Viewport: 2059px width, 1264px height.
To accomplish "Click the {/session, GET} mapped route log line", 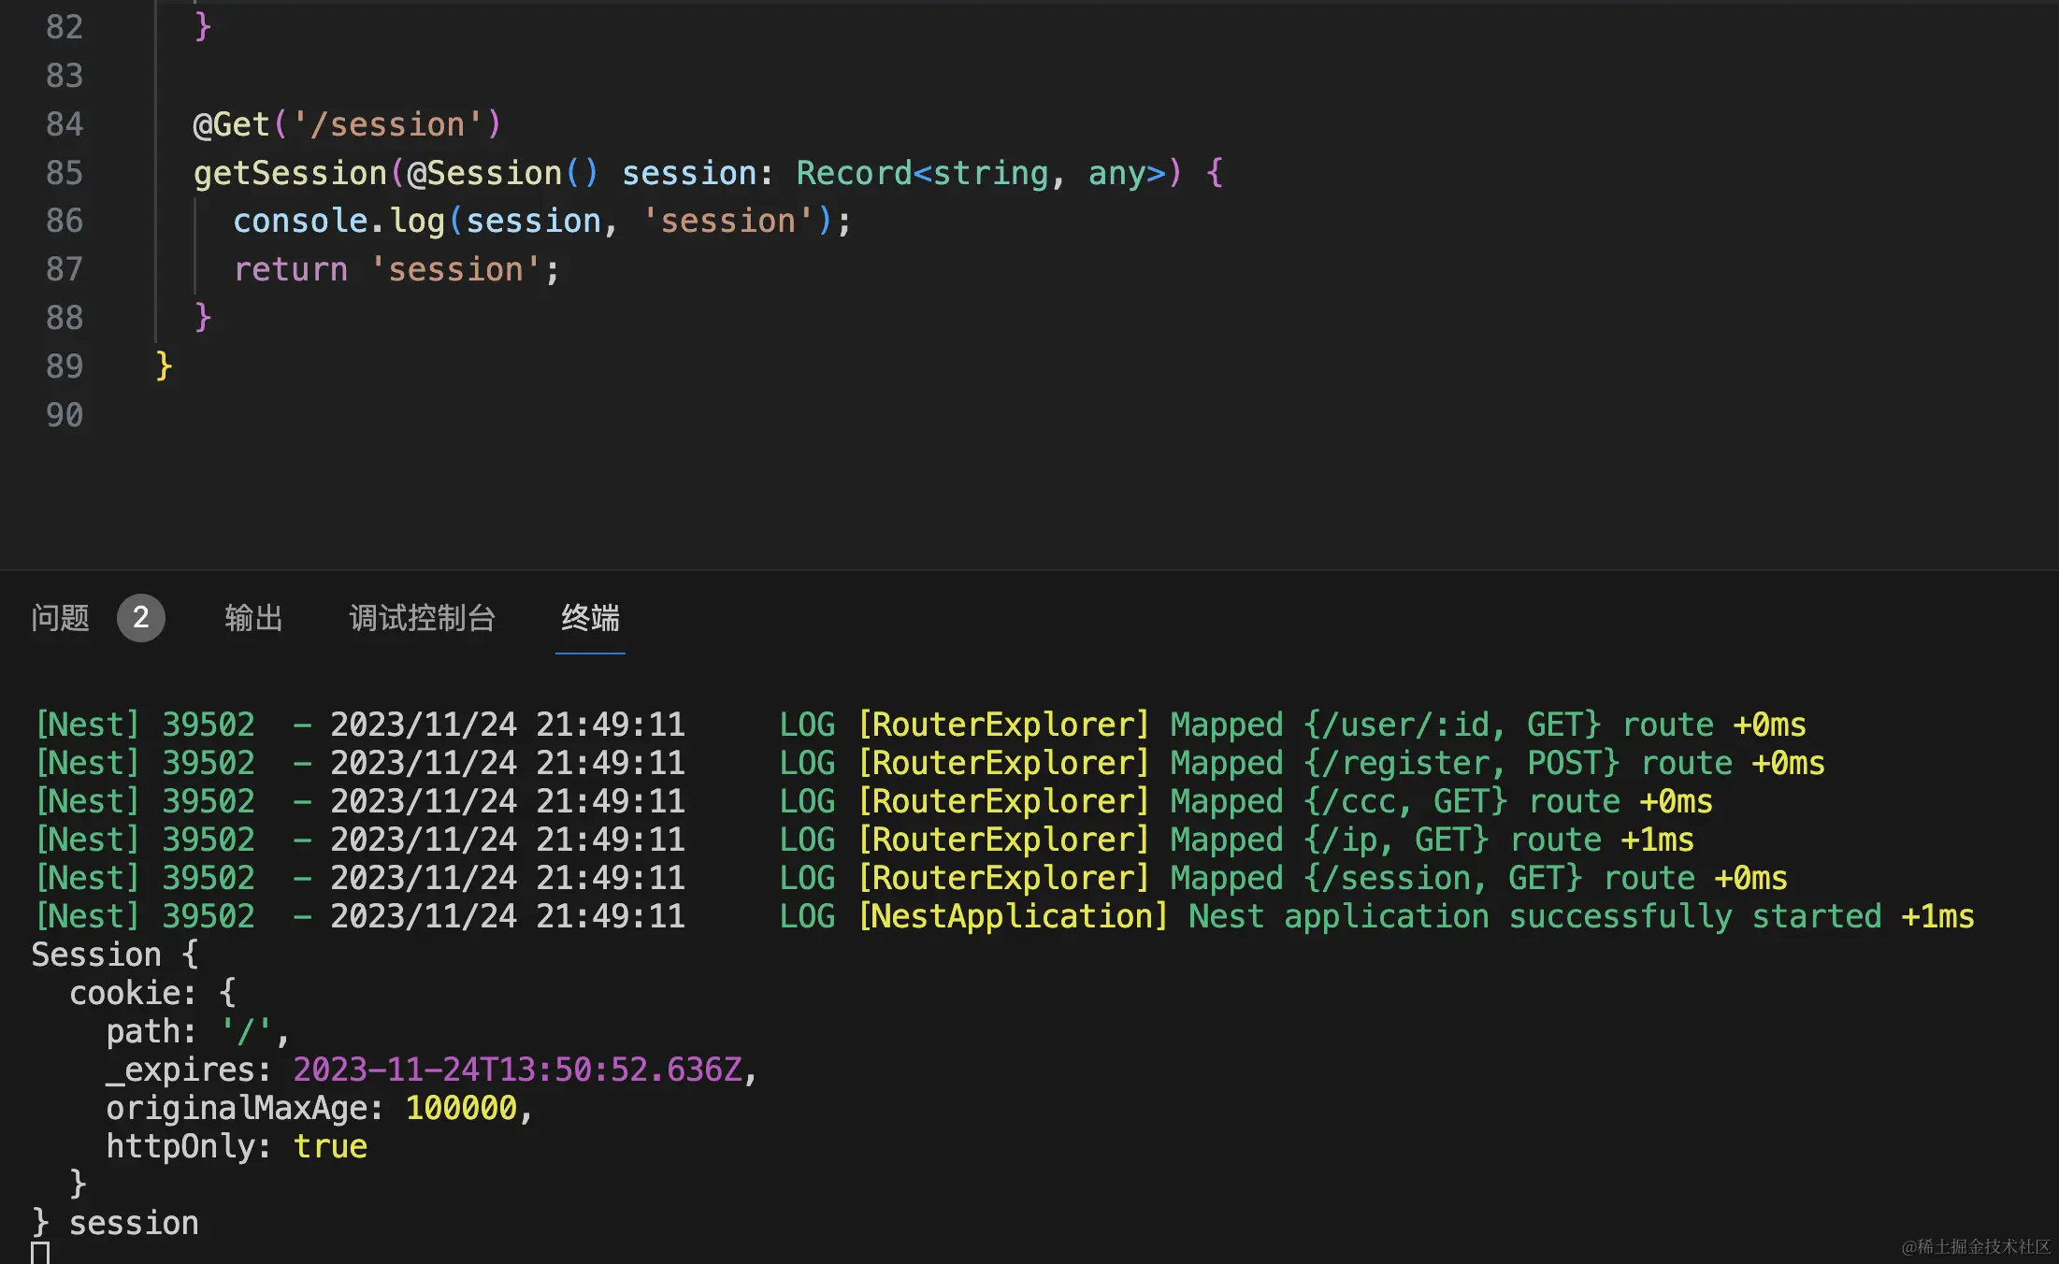I will coord(1443,878).
